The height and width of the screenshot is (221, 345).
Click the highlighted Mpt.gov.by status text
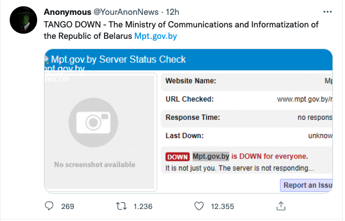pyautogui.click(x=211, y=156)
